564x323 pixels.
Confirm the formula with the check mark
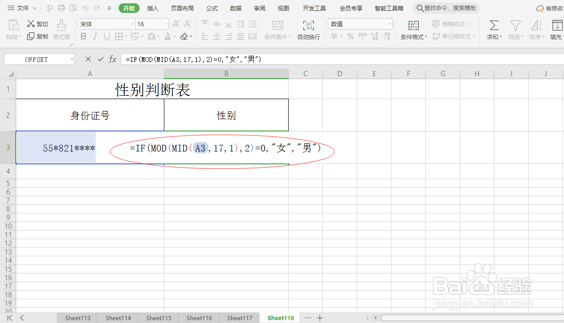[101, 59]
